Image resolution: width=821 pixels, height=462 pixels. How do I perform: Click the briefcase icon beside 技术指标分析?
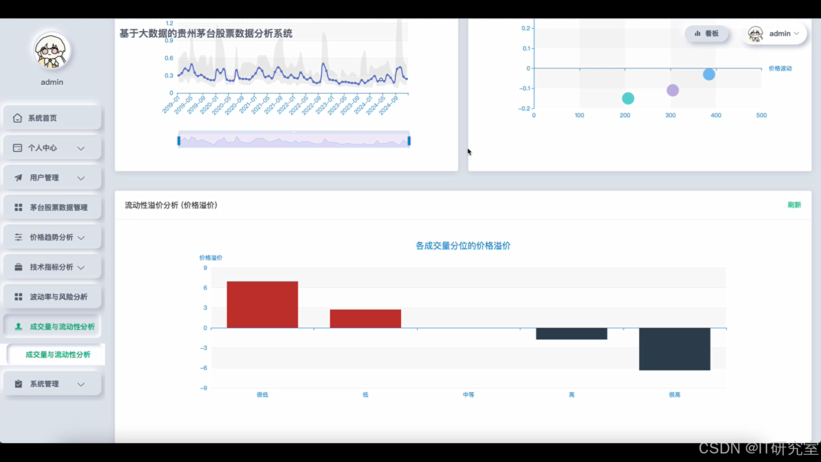[18, 267]
